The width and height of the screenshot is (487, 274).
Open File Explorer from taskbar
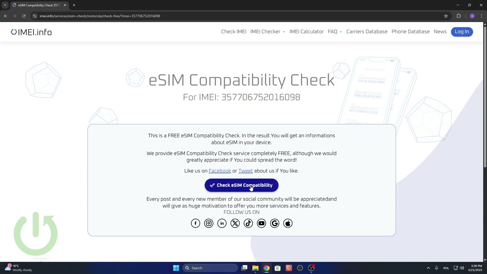(255, 268)
